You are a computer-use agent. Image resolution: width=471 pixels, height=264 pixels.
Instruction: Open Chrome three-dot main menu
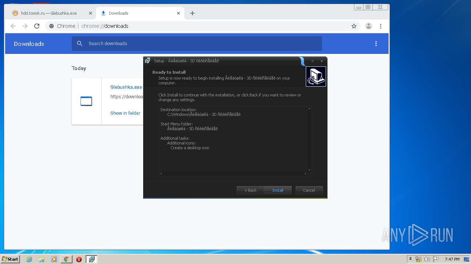pos(380,26)
